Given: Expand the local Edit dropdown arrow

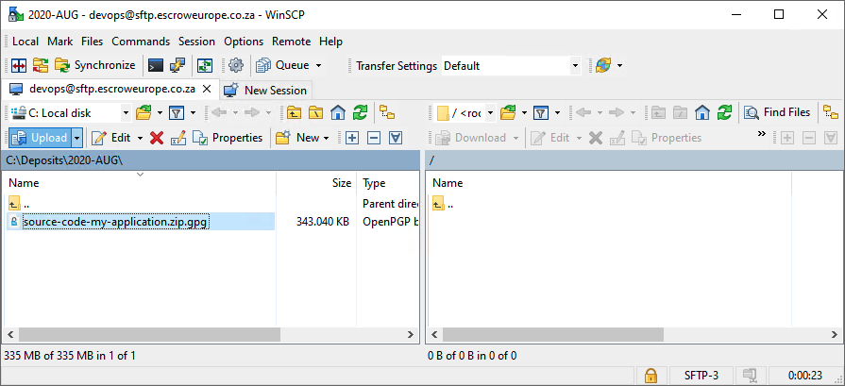Looking at the screenshot, I should click(140, 138).
